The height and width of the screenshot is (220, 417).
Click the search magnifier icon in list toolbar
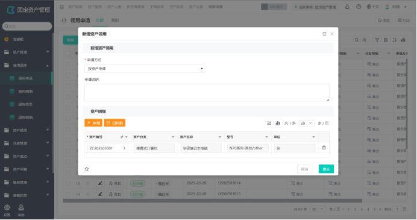click(356, 40)
